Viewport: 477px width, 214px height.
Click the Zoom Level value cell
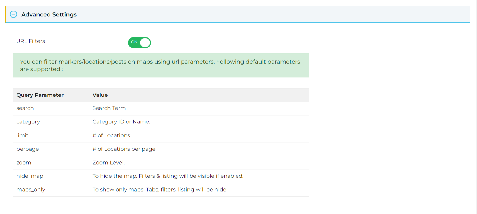point(199,163)
